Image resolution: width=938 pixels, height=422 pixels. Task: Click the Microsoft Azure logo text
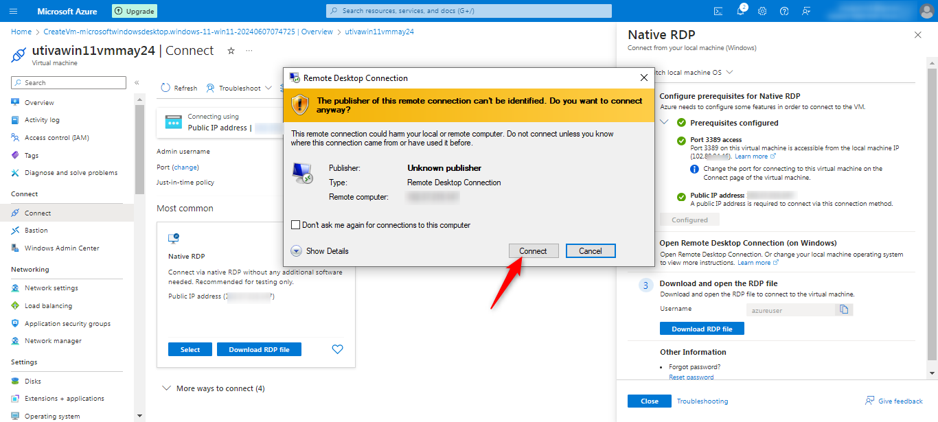pyautogui.click(x=67, y=11)
